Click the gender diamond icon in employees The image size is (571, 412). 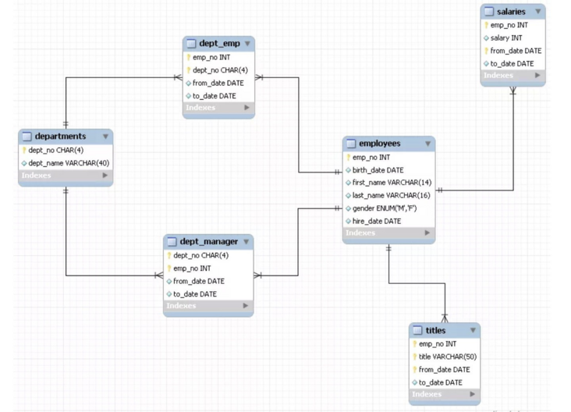[x=348, y=209]
